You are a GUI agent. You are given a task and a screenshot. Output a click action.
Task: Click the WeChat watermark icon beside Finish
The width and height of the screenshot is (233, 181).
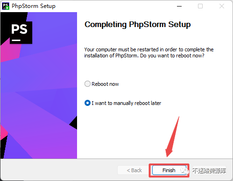pos(185,171)
